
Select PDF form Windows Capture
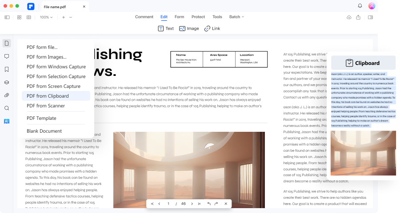(x=56, y=67)
